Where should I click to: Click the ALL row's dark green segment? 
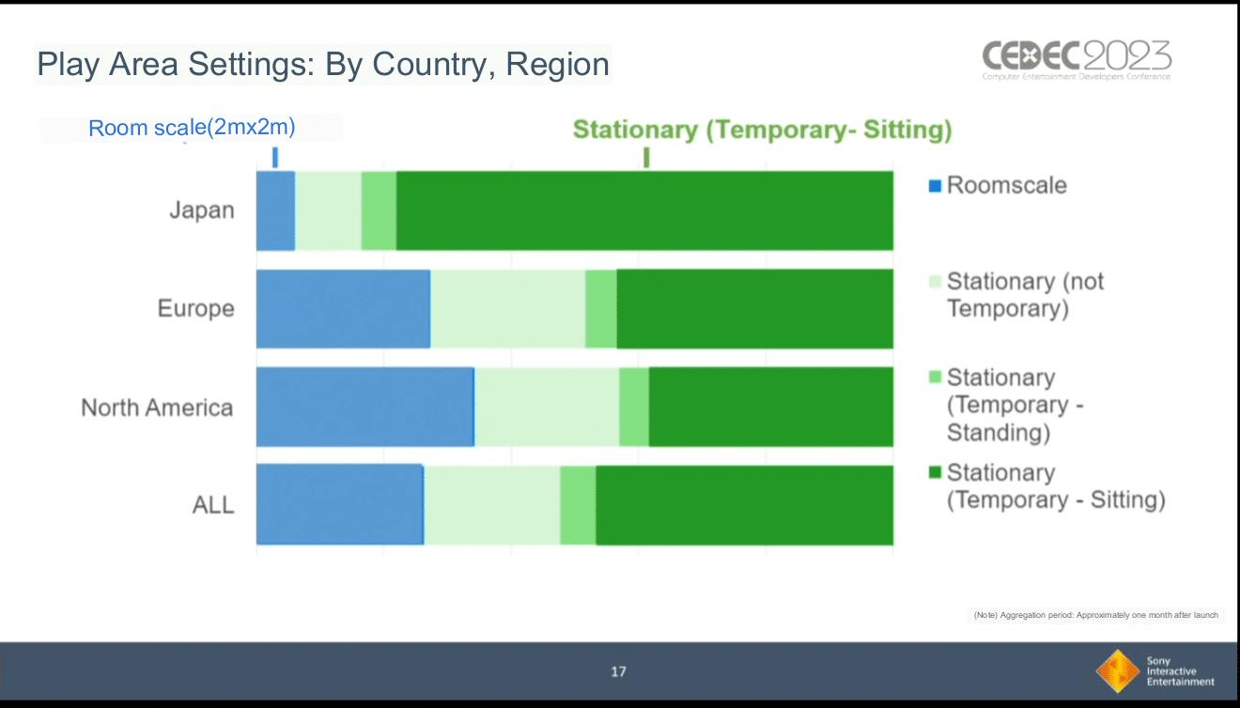pos(744,504)
